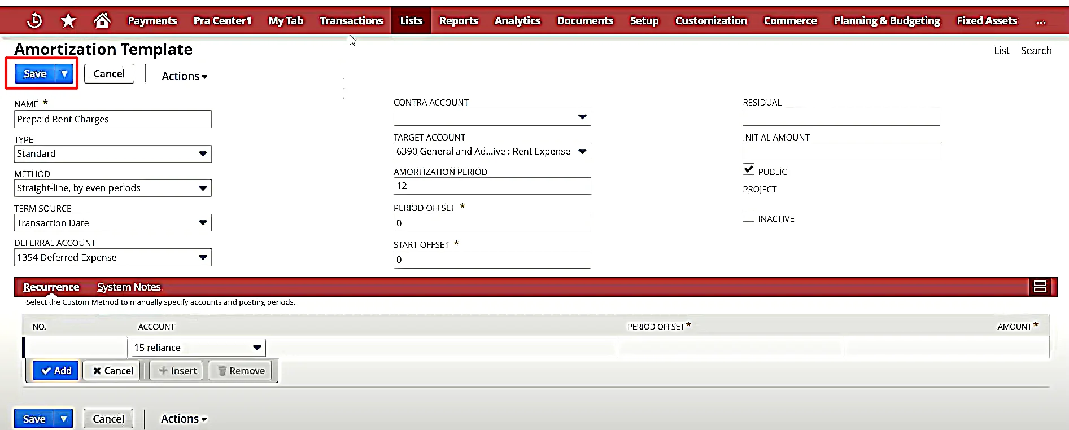The image size is (1069, 430).
Task: Click the top Cancel button
Action: click(x=109, y=74)
